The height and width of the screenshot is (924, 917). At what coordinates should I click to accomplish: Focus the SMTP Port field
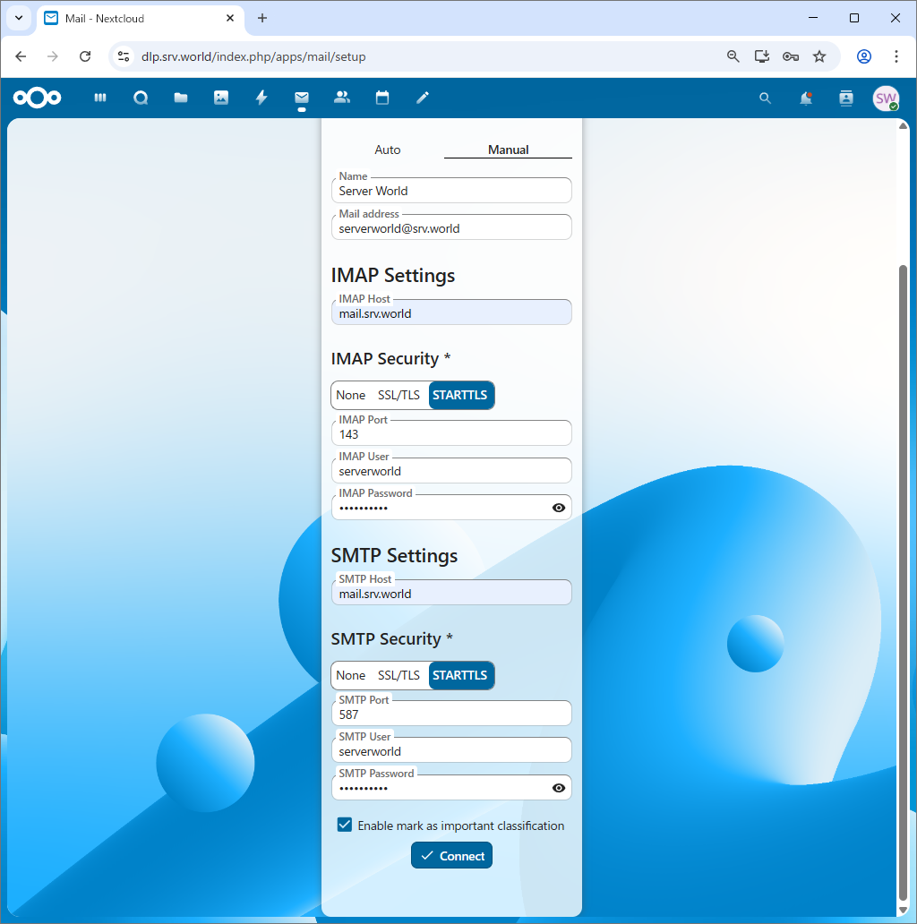pyautogui.click(x=451, y=714)
